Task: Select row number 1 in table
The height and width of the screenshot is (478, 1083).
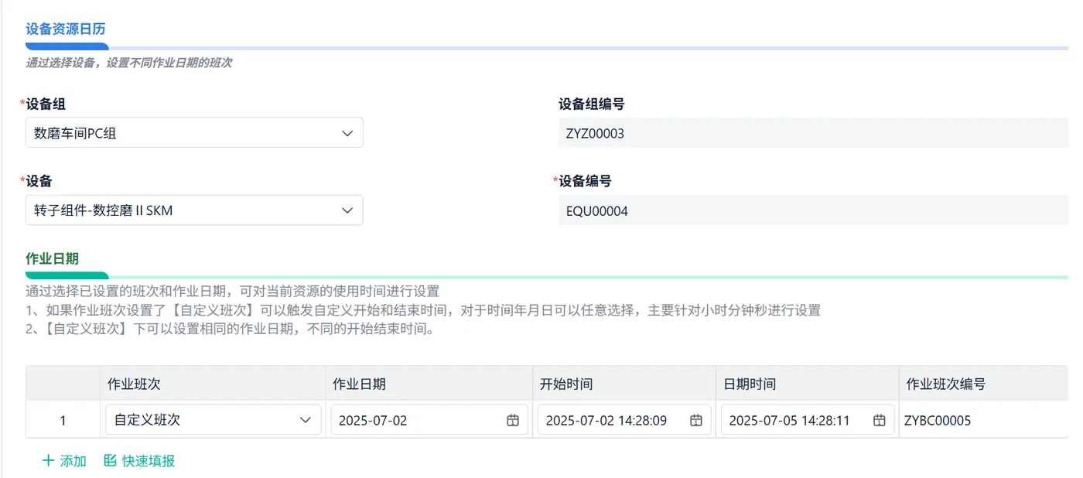Action: click(x=63, y=421)
